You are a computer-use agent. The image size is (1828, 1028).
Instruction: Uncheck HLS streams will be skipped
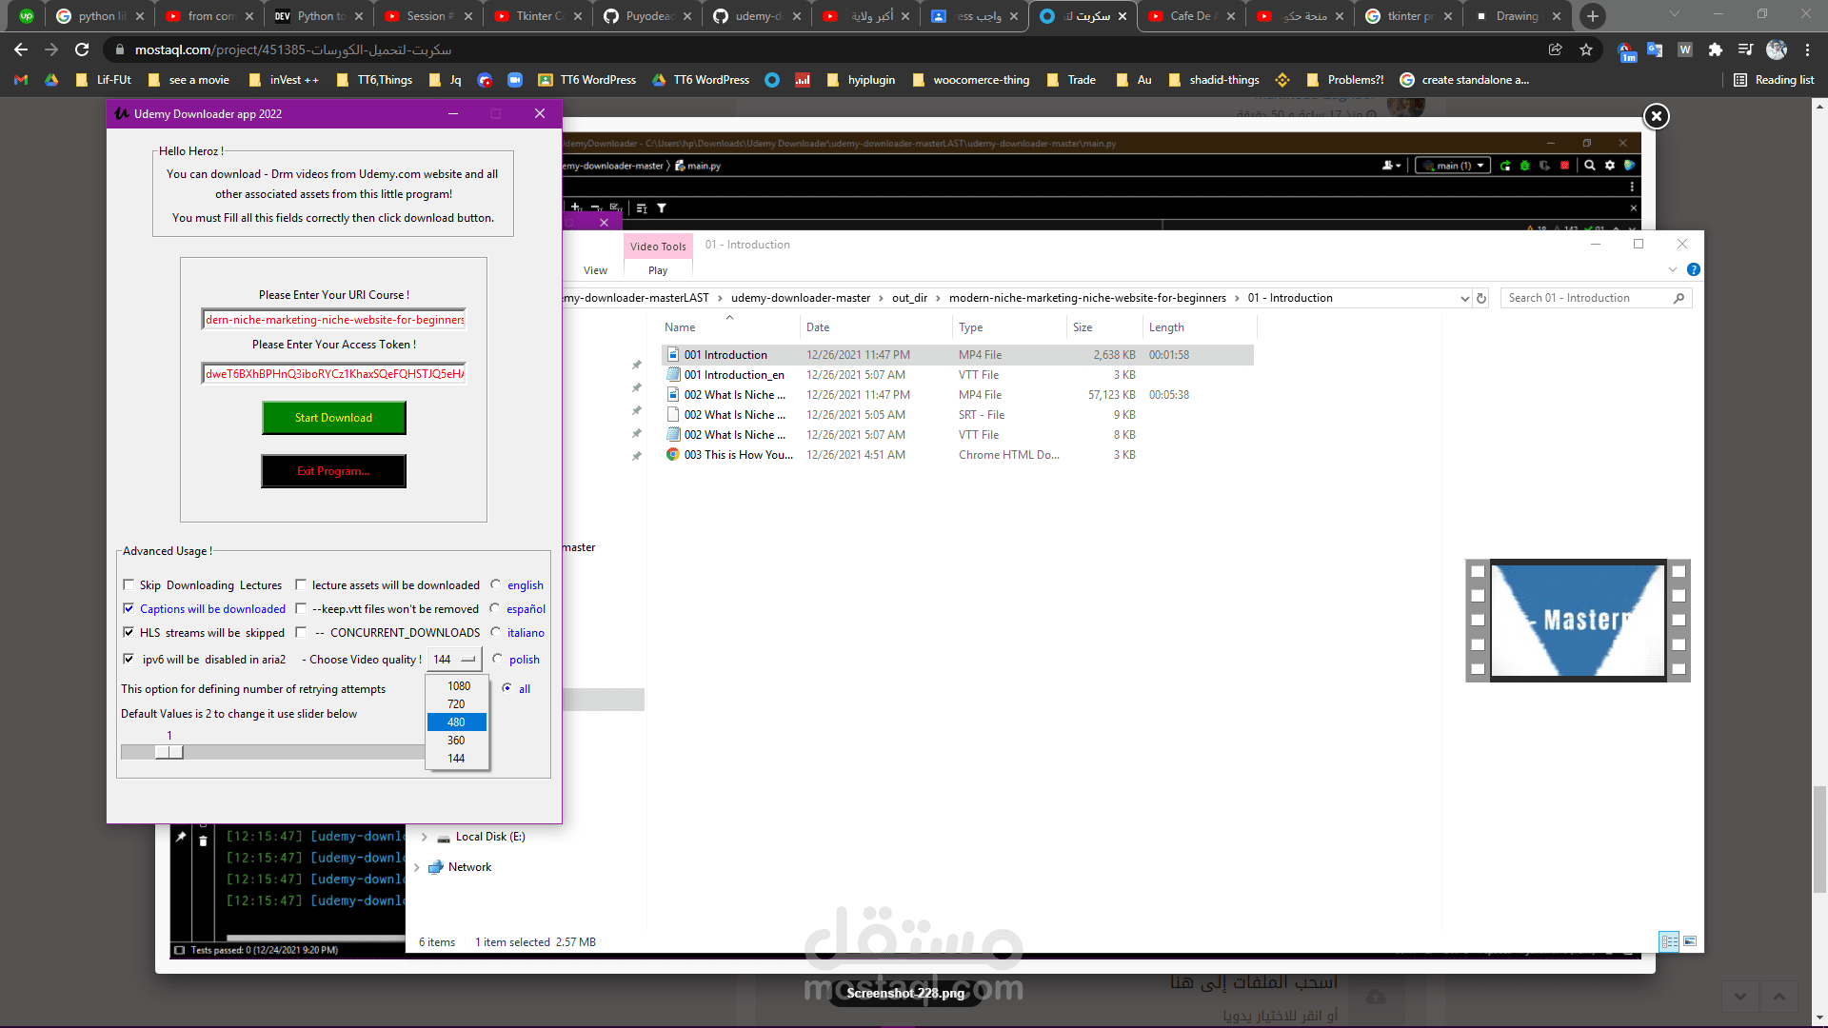(129, 632)
